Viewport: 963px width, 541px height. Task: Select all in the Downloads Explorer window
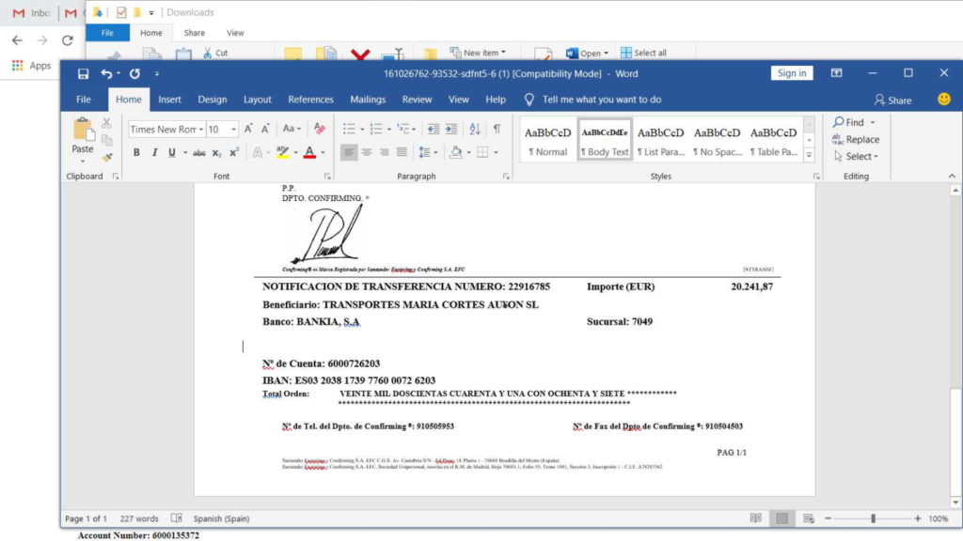pyautogui.click(x=643, y=53)
